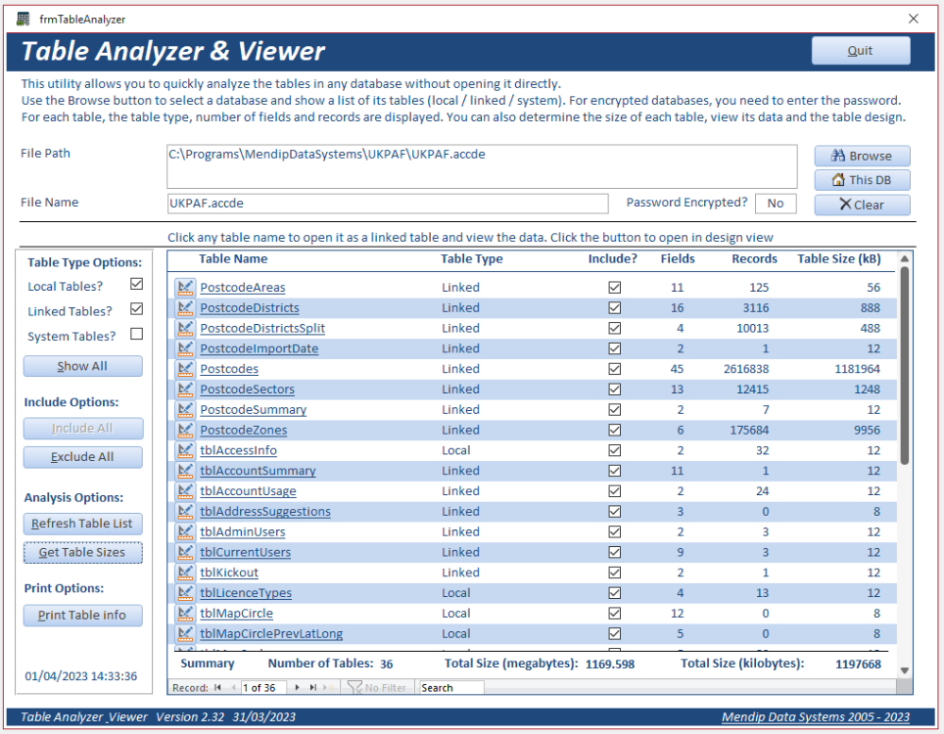Open PostcodeAreas table in design view
944x734 pixels.
185,288
